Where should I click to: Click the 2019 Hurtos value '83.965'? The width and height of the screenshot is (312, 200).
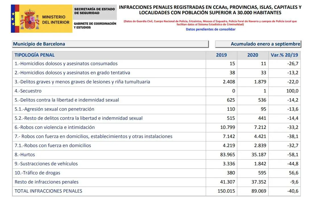222,155
